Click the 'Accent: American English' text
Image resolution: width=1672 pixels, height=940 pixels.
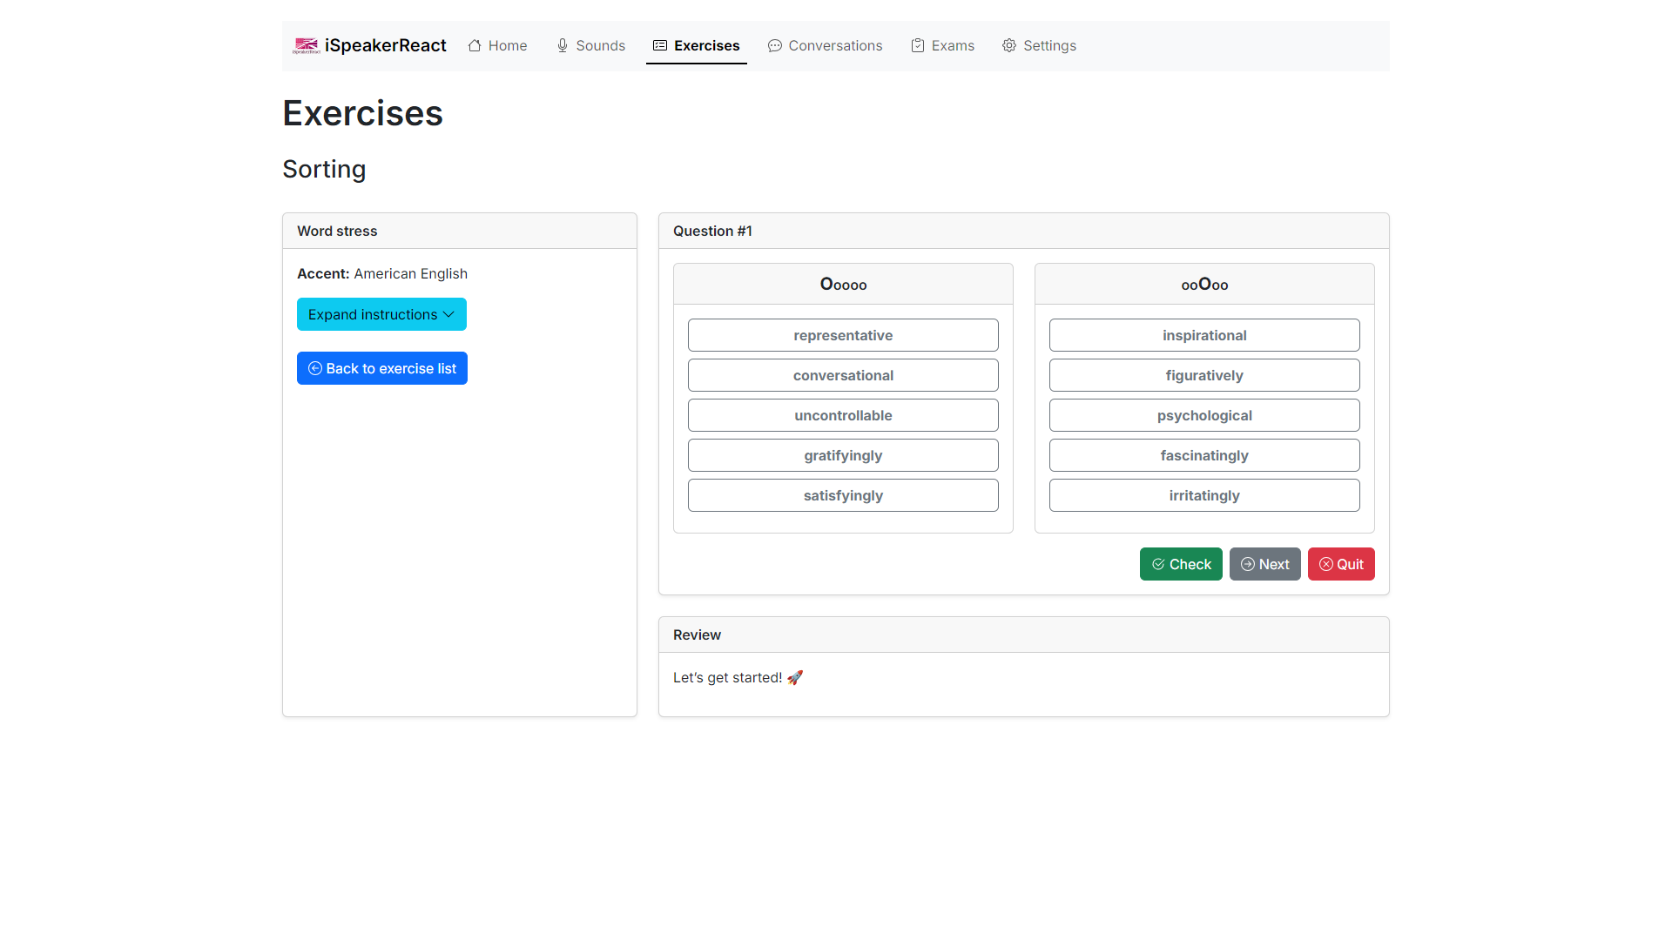pos(382,273)
